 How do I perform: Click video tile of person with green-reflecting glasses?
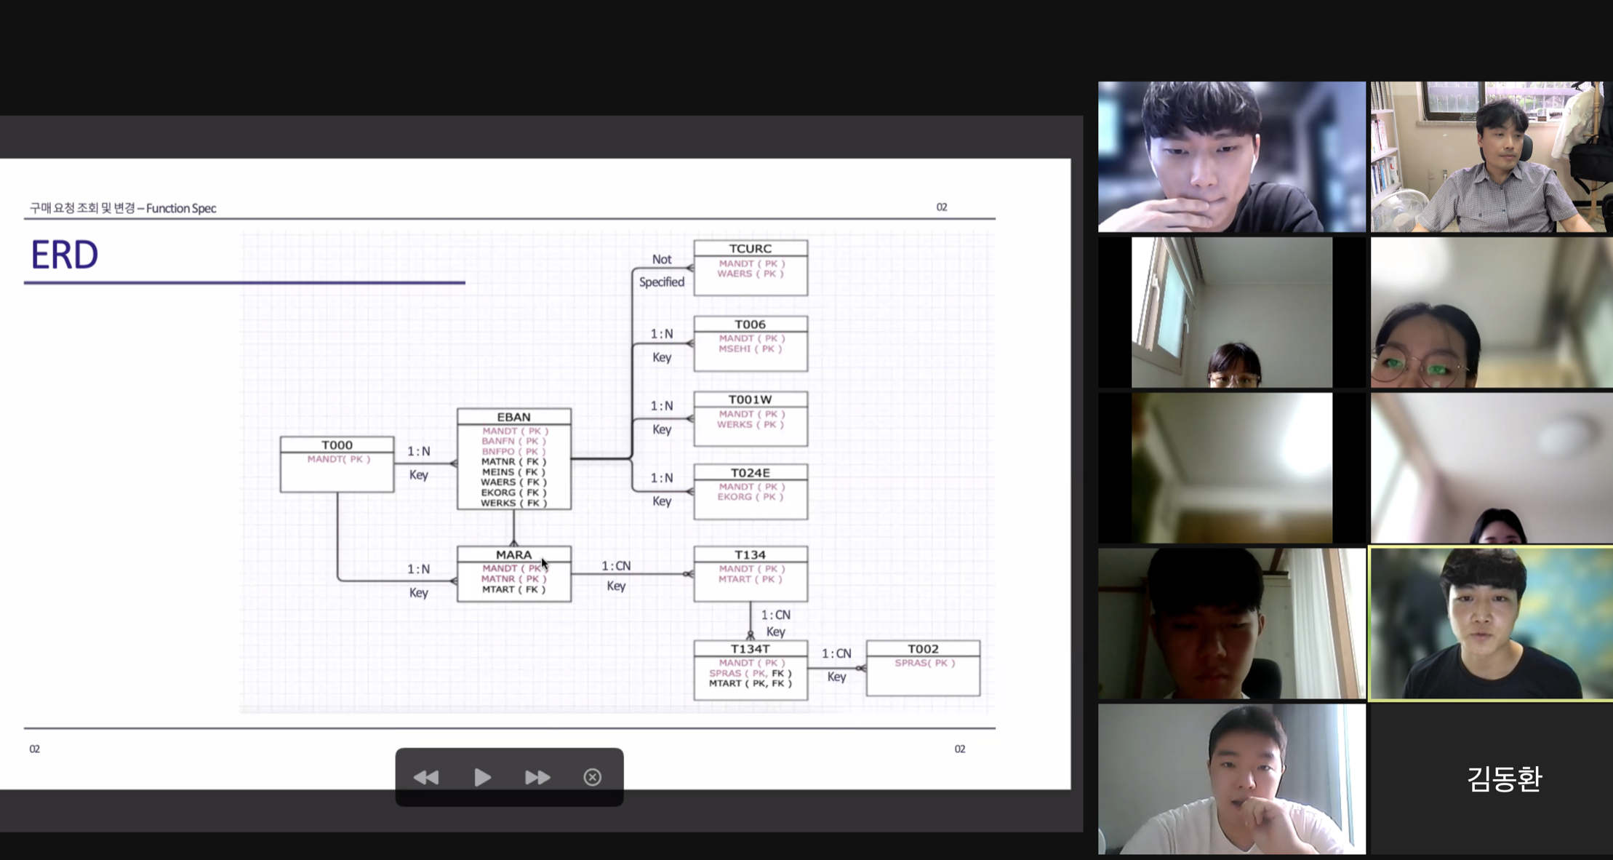tap(1491, 313)
